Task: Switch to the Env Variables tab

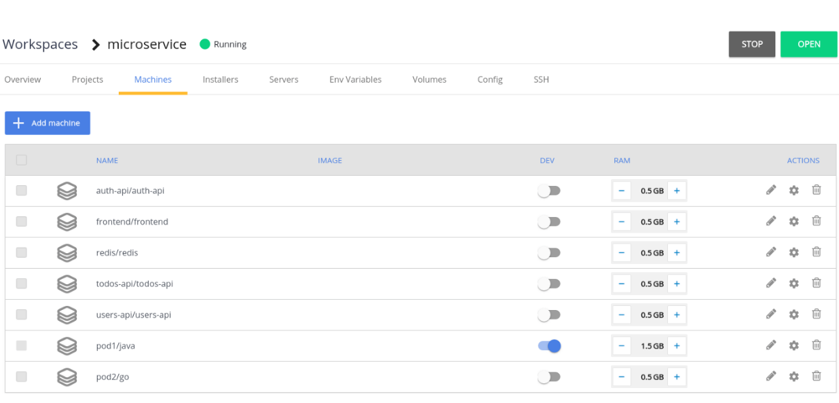Action: tap(355, 79)
